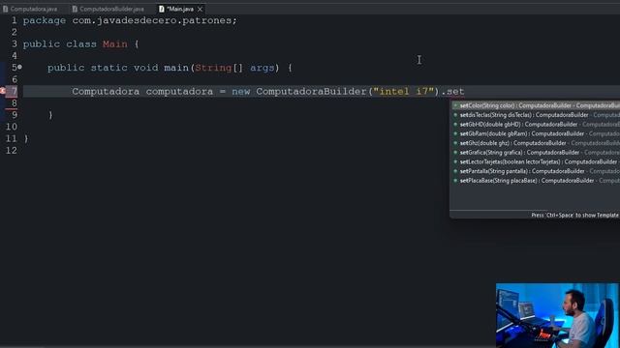This screenshot has width=620, height=348.
Task: Click the error marker on line 7
Action: pos(2,91)
